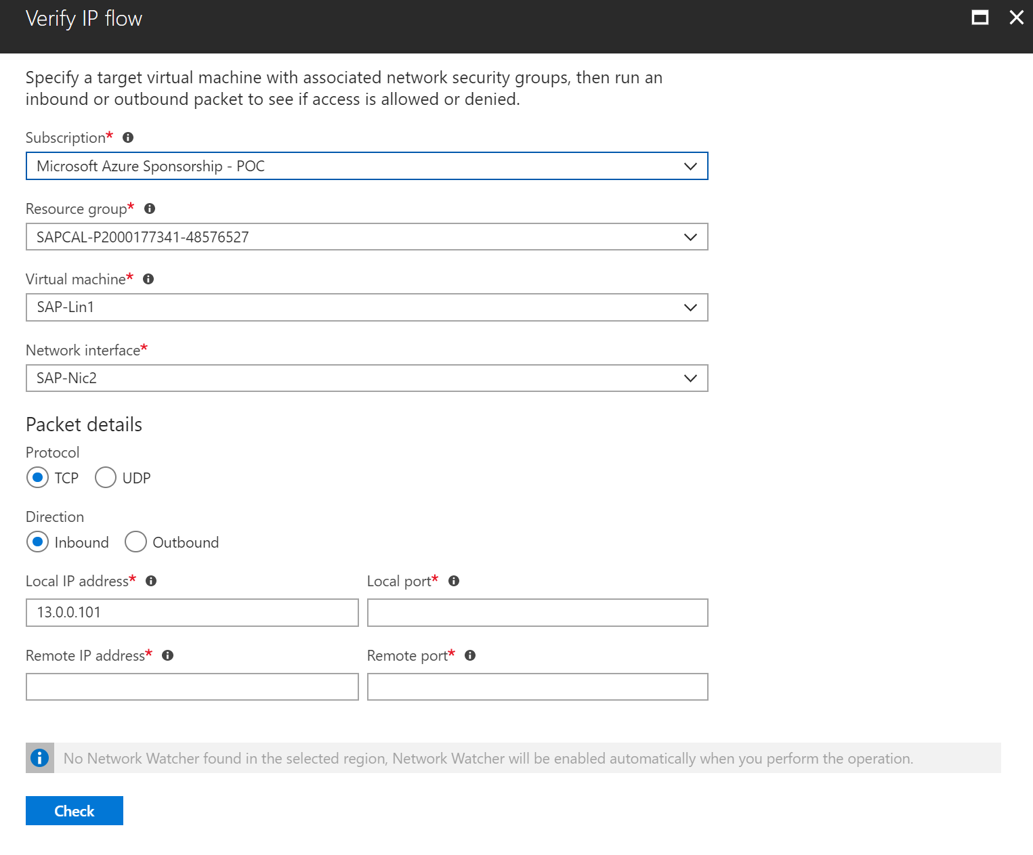Select the UDP protocol option
Image resolution: width=1033 pixels, height=855 pixels.
point(106,477)
